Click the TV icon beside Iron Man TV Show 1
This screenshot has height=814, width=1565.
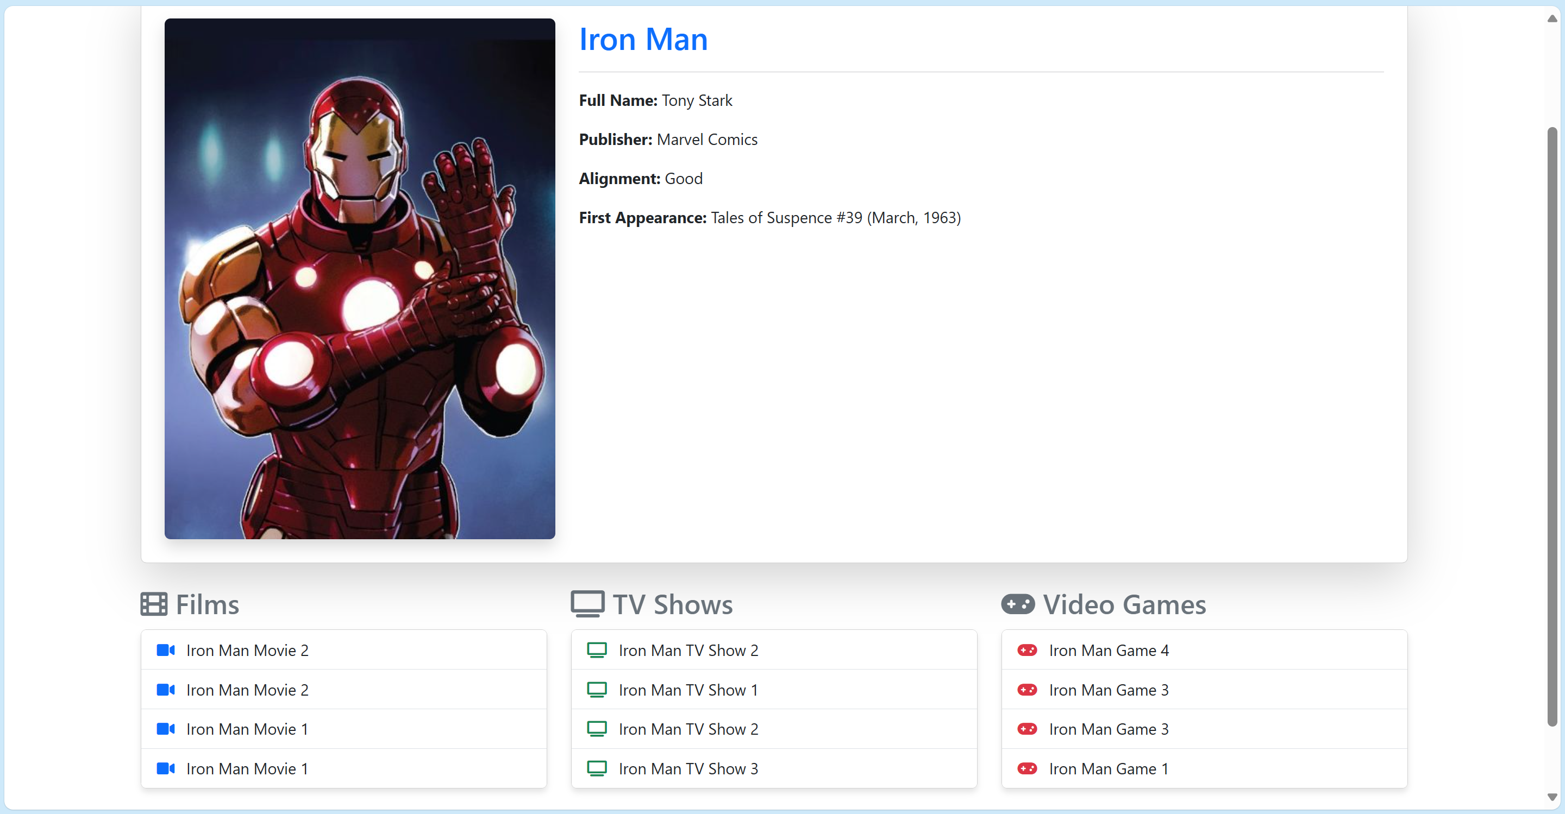pyautogui.click(x=597, y=690)
